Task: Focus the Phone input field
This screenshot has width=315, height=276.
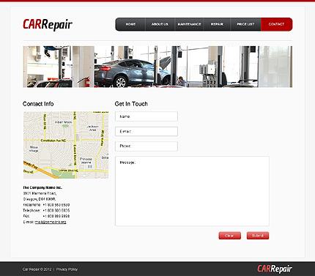Action: coord(147,146)
